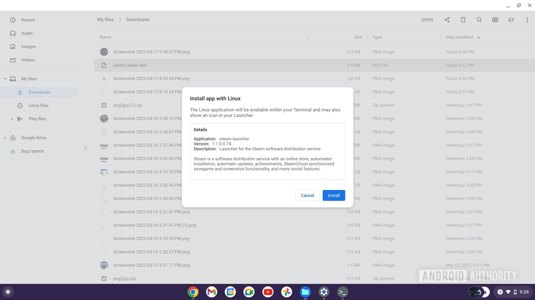Open Gmail from the shelf
535x300 pixels.
coord(211,292)
